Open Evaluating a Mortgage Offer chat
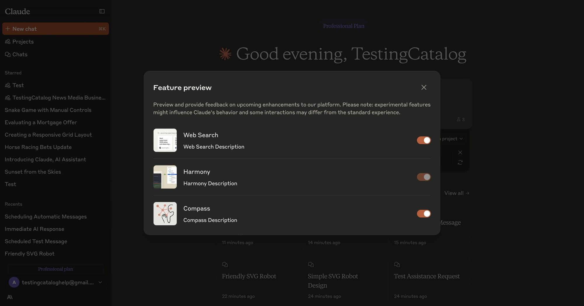This screenshot has width=584, height=306. [x=55, y=122]
